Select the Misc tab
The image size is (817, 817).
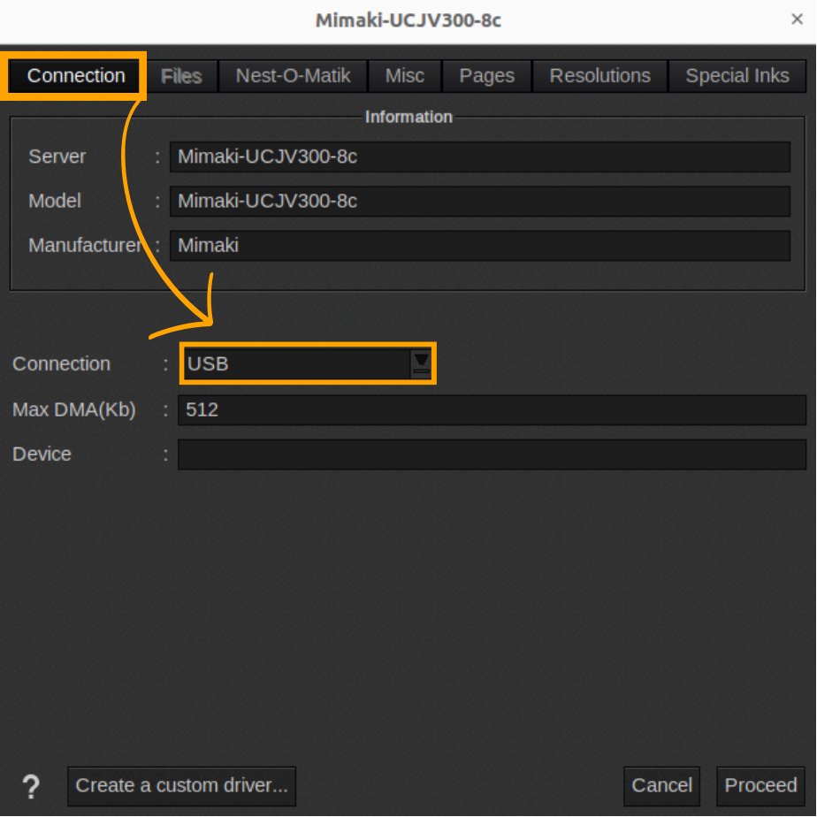(x=404, y=76)
